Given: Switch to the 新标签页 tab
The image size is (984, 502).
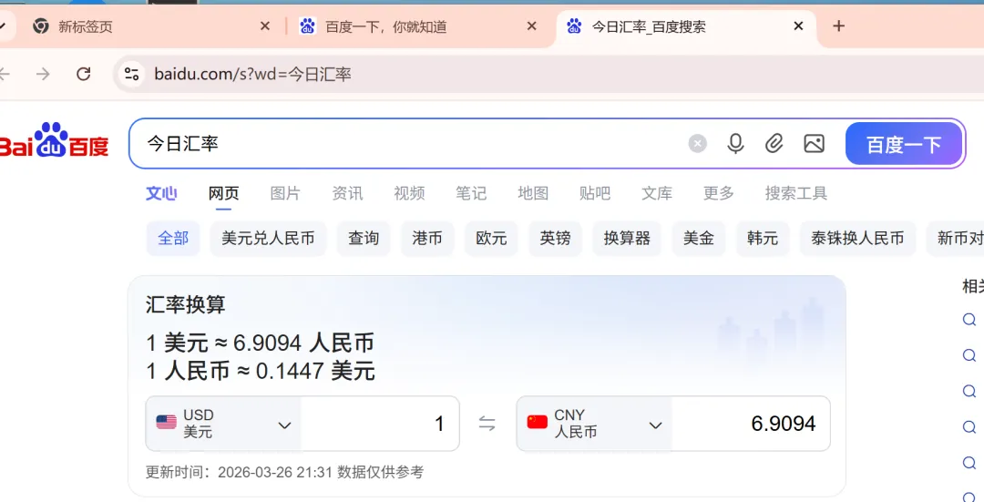Looking at the screenshot, I should click(x=149, y=26).
